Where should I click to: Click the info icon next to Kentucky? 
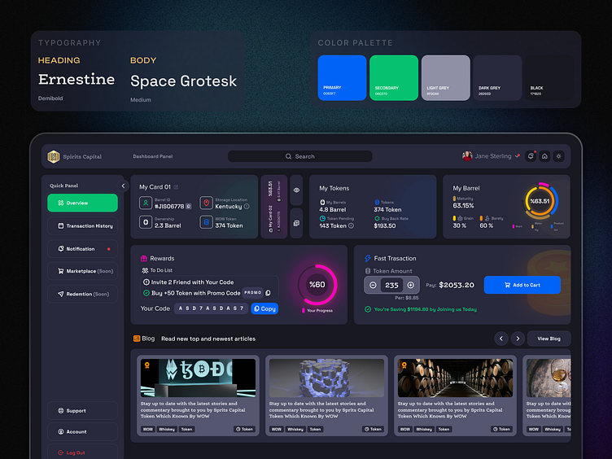point(246,207)
